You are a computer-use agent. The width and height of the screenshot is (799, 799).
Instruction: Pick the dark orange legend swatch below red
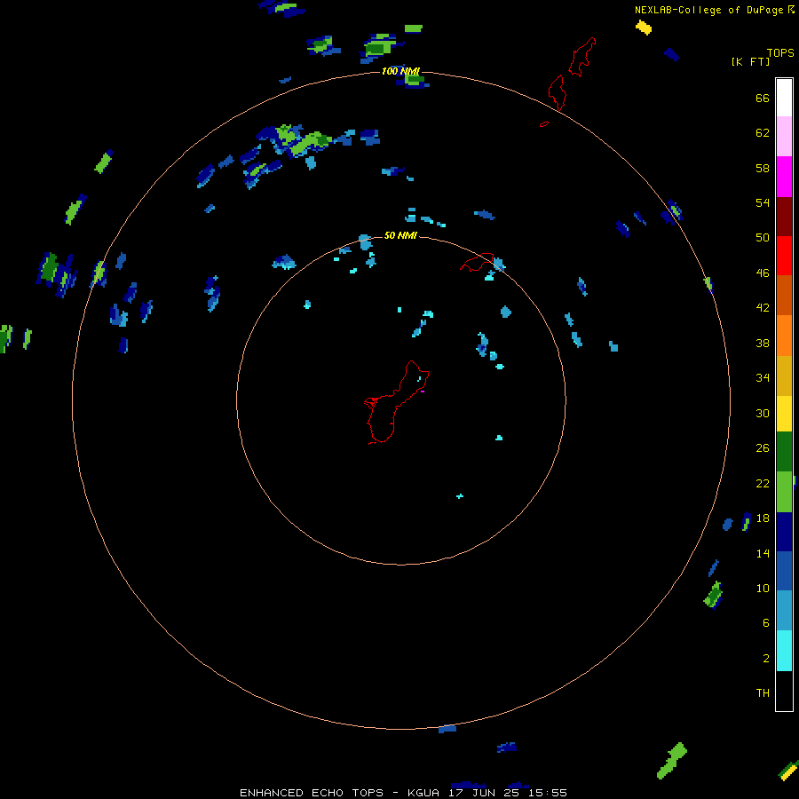tap(784, 295)
